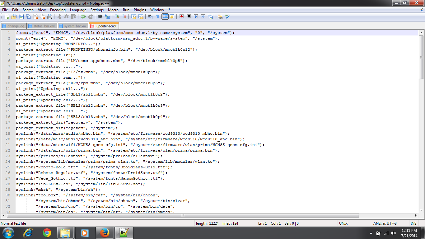Screen dimensions: 425x239
Task: Toggle synchronize vertical scrolling icon
Action: 133,16
